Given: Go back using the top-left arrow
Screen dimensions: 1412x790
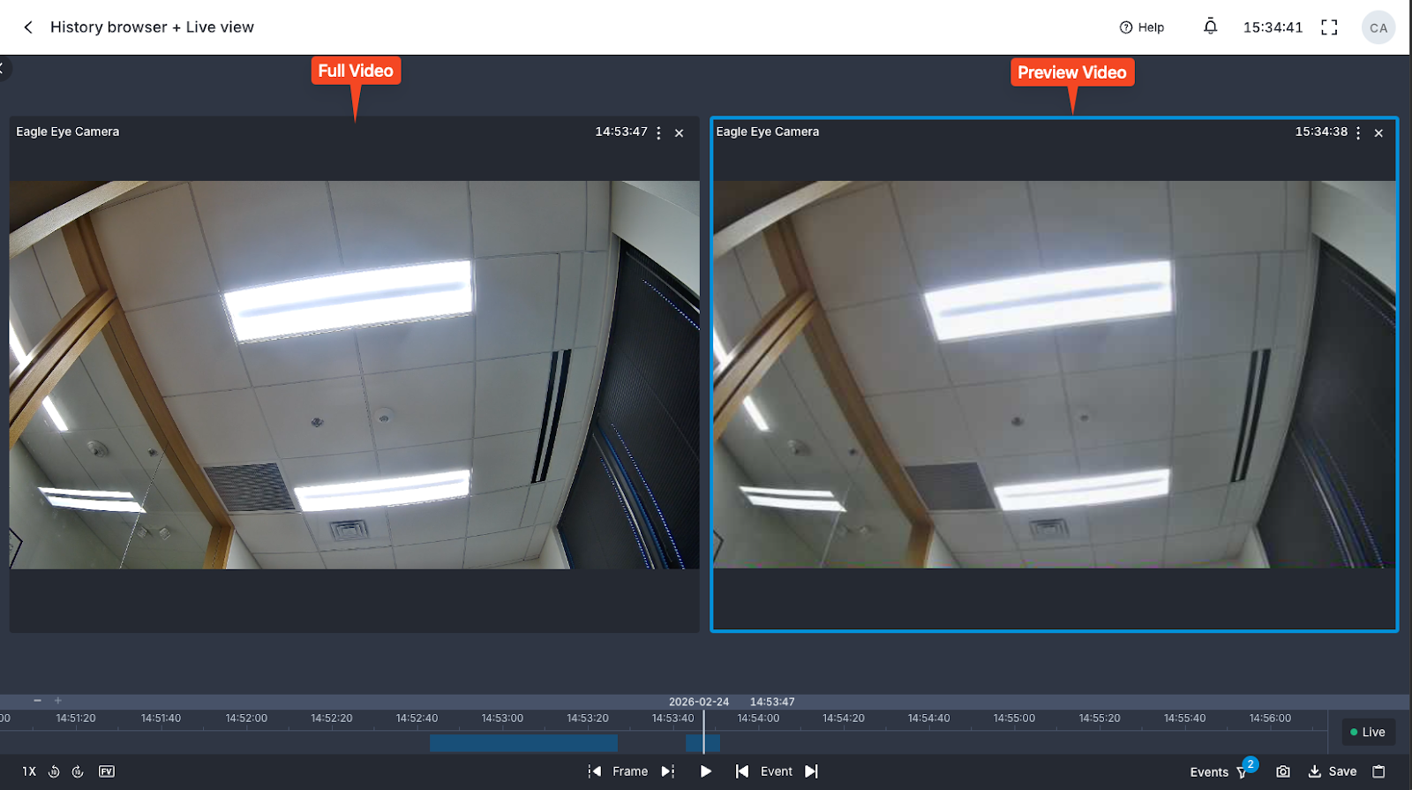Looking at the screenshot, I should click(28, 27).
